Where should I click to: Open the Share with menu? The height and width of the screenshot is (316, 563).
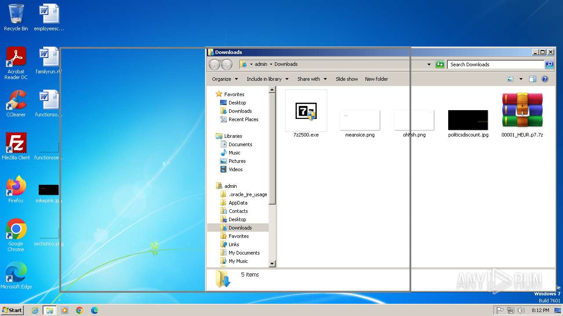(312, 79)
